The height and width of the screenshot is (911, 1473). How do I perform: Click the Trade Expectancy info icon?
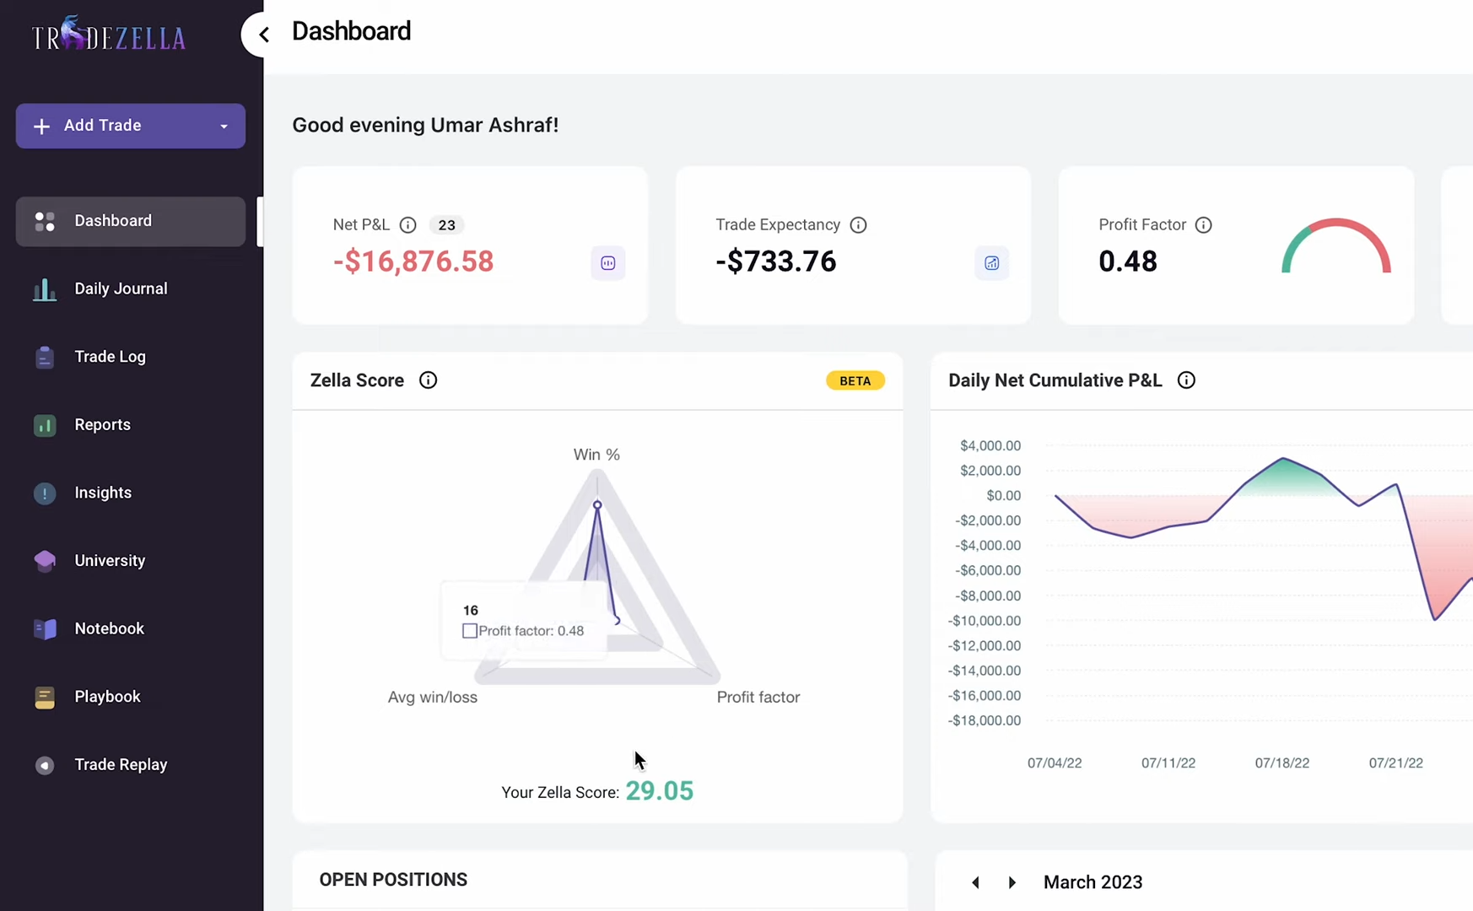858,225
